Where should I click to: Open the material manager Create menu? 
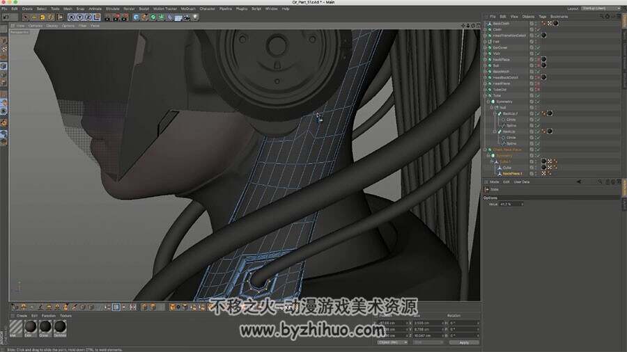[22, 316]
